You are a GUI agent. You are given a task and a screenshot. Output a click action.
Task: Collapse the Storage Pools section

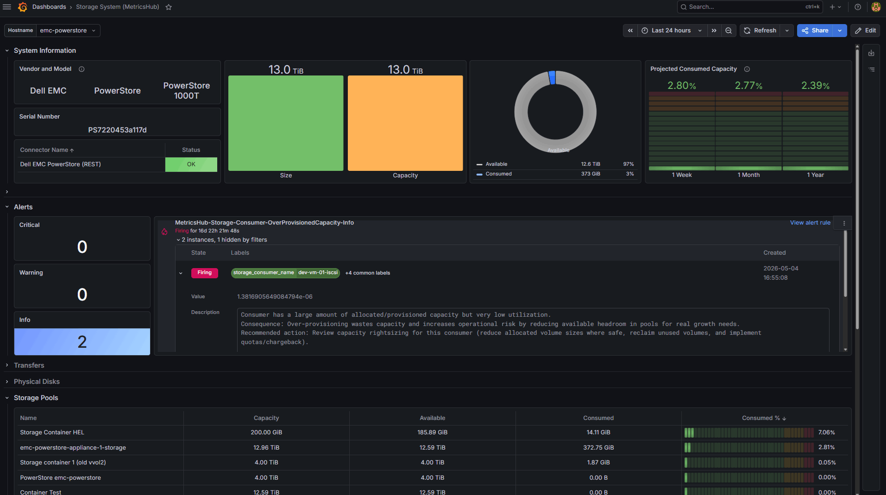(x=7, y=398)
